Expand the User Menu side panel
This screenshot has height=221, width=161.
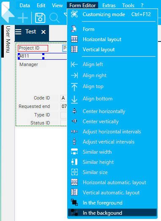tap(8, 39)
